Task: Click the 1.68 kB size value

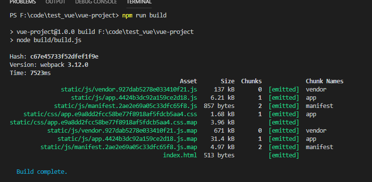Action: pyautogui.click(x=222, y=114)
